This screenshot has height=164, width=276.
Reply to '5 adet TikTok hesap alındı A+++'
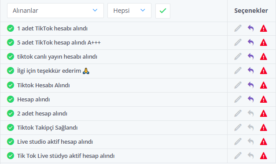pos(251,42)
